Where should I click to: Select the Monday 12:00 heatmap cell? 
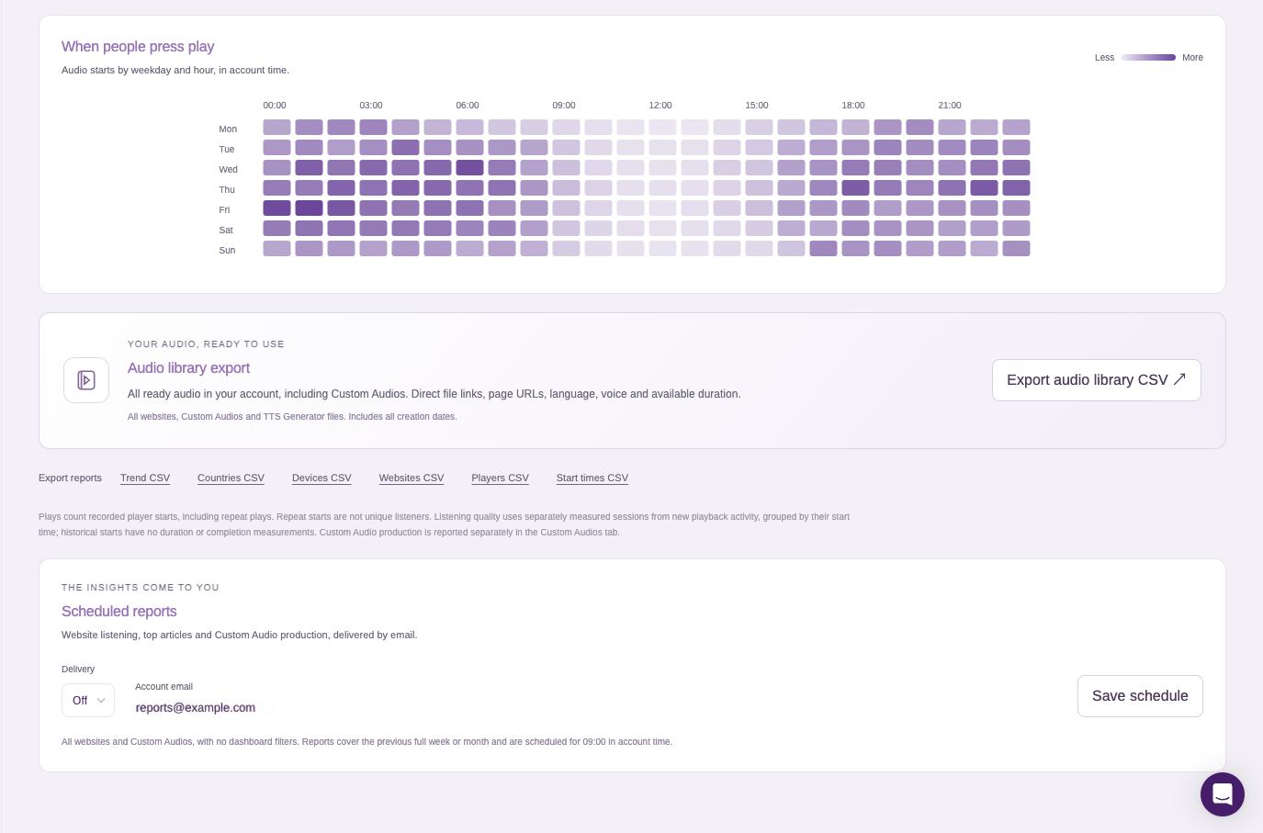coord(662,128)
